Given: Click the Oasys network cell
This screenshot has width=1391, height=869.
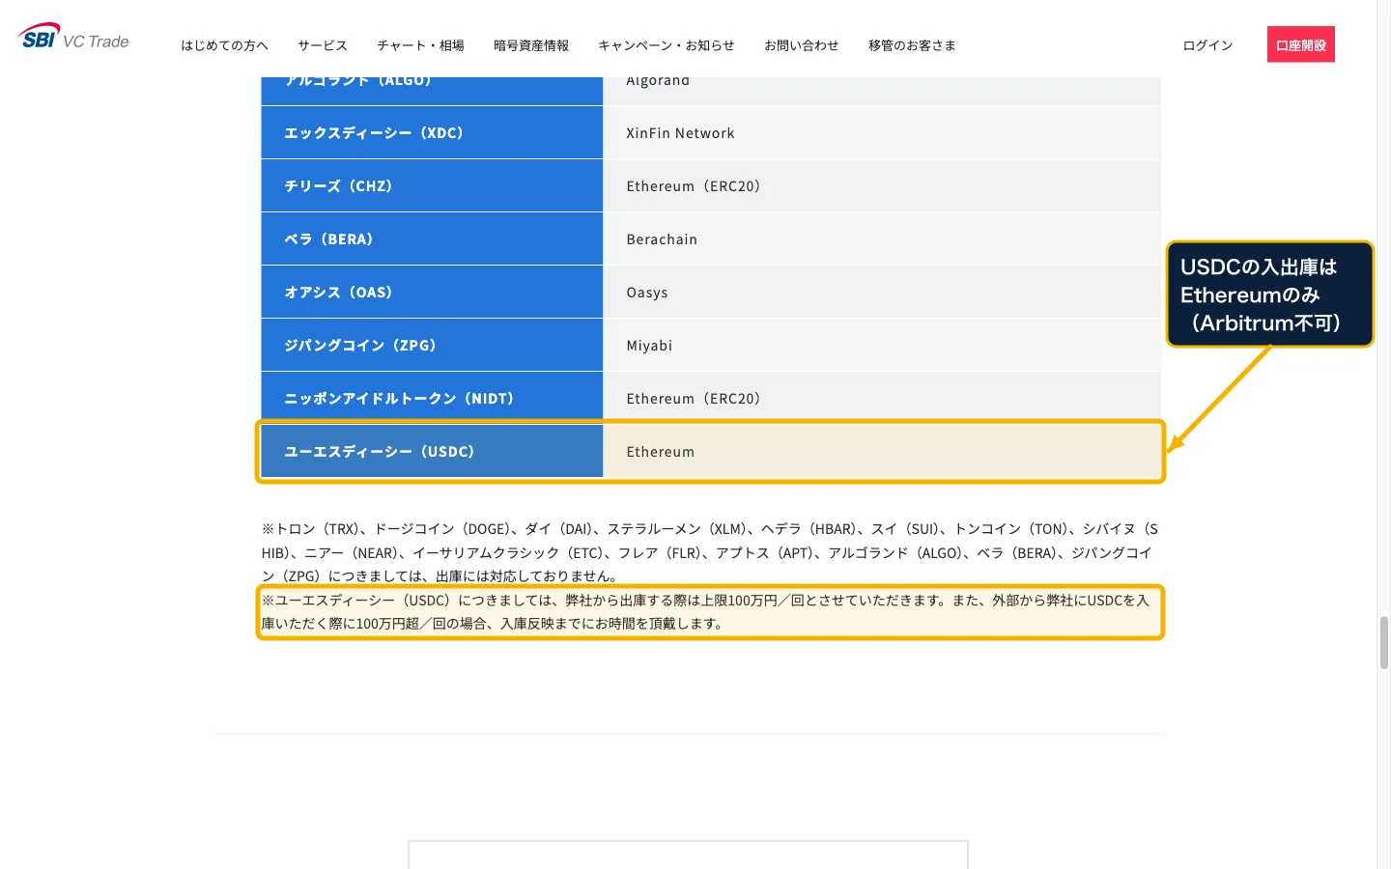Looking at the screenshot, I should (x=882, y=292).
